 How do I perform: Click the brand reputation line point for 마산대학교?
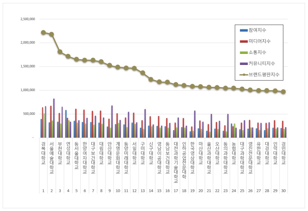click(201, 87)
